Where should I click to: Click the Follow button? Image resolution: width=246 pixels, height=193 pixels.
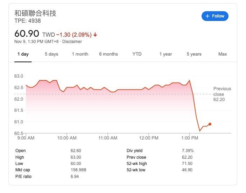click(215, 16)
